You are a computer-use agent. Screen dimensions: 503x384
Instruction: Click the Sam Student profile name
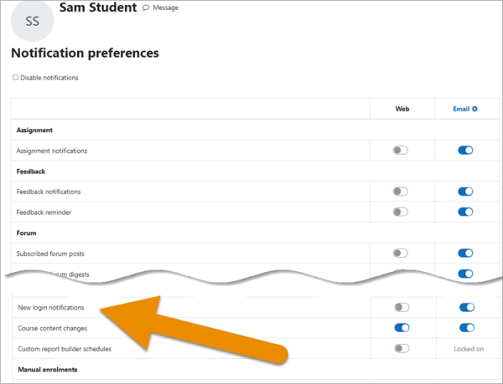(97, 8)
